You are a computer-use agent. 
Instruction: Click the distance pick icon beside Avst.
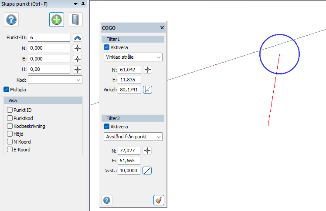pos(147,171)
